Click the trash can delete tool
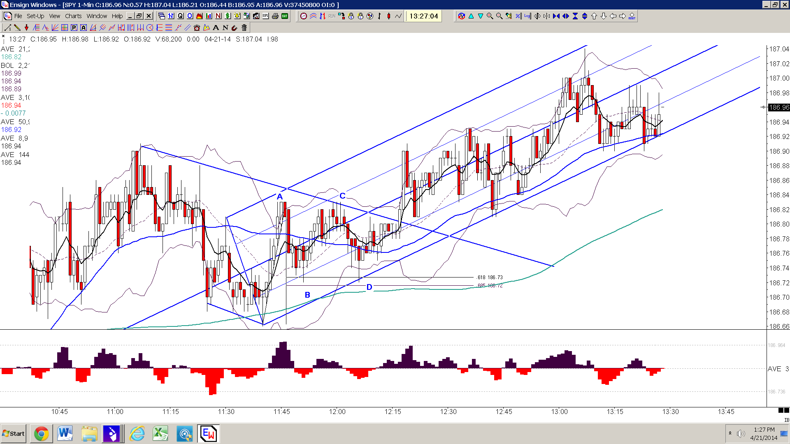 tap(244, 28)
